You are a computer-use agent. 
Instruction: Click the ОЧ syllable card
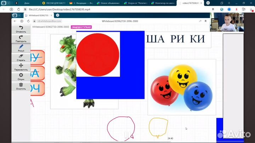pyautogui.click(x=38, y=88)
